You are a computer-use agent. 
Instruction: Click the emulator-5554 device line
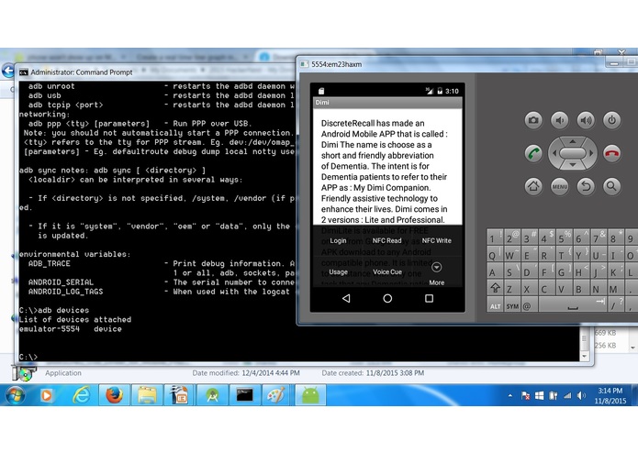tap(71, 329)
